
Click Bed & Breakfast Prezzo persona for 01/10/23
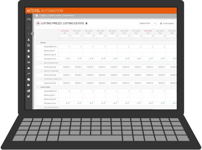pos(65,67)
